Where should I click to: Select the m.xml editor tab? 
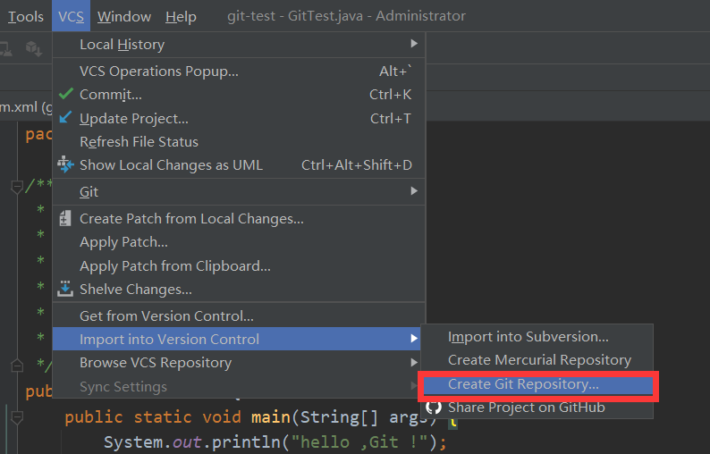(x=26, y=108)
